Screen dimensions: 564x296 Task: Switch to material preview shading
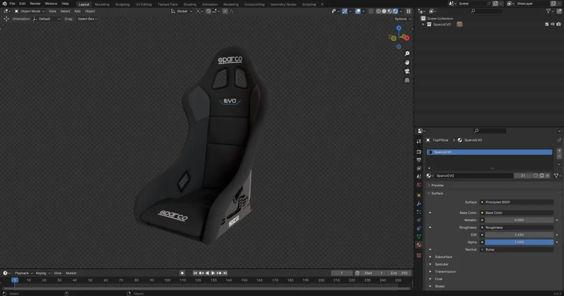pos(390,11)
